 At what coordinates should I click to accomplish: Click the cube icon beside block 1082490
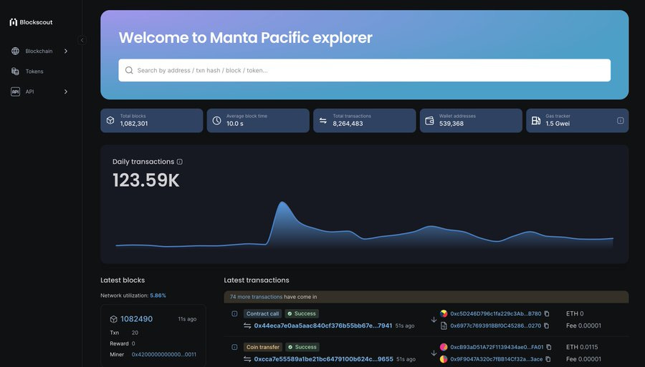point(113,319)
